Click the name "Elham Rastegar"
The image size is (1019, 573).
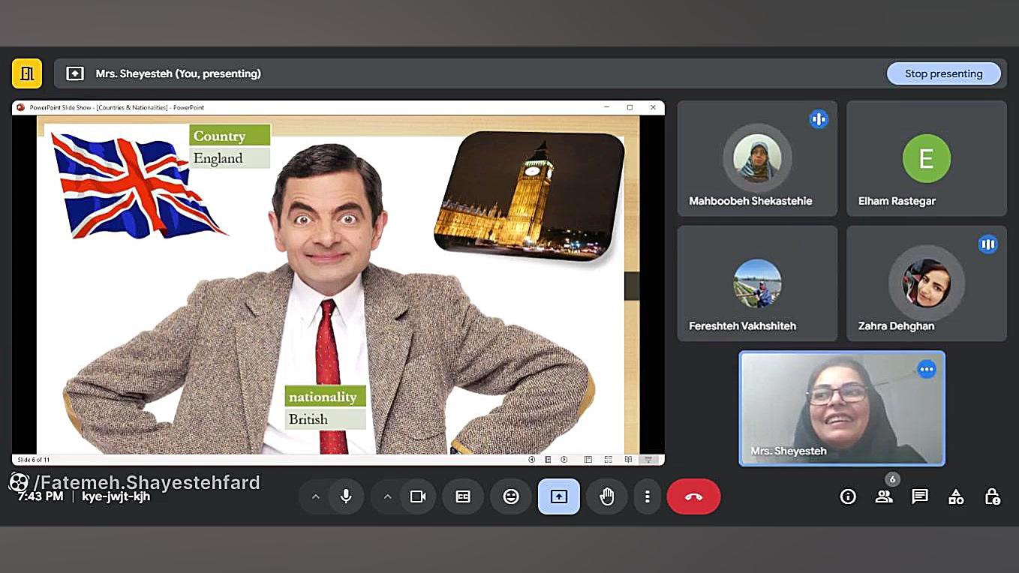[x=897, y=201]
